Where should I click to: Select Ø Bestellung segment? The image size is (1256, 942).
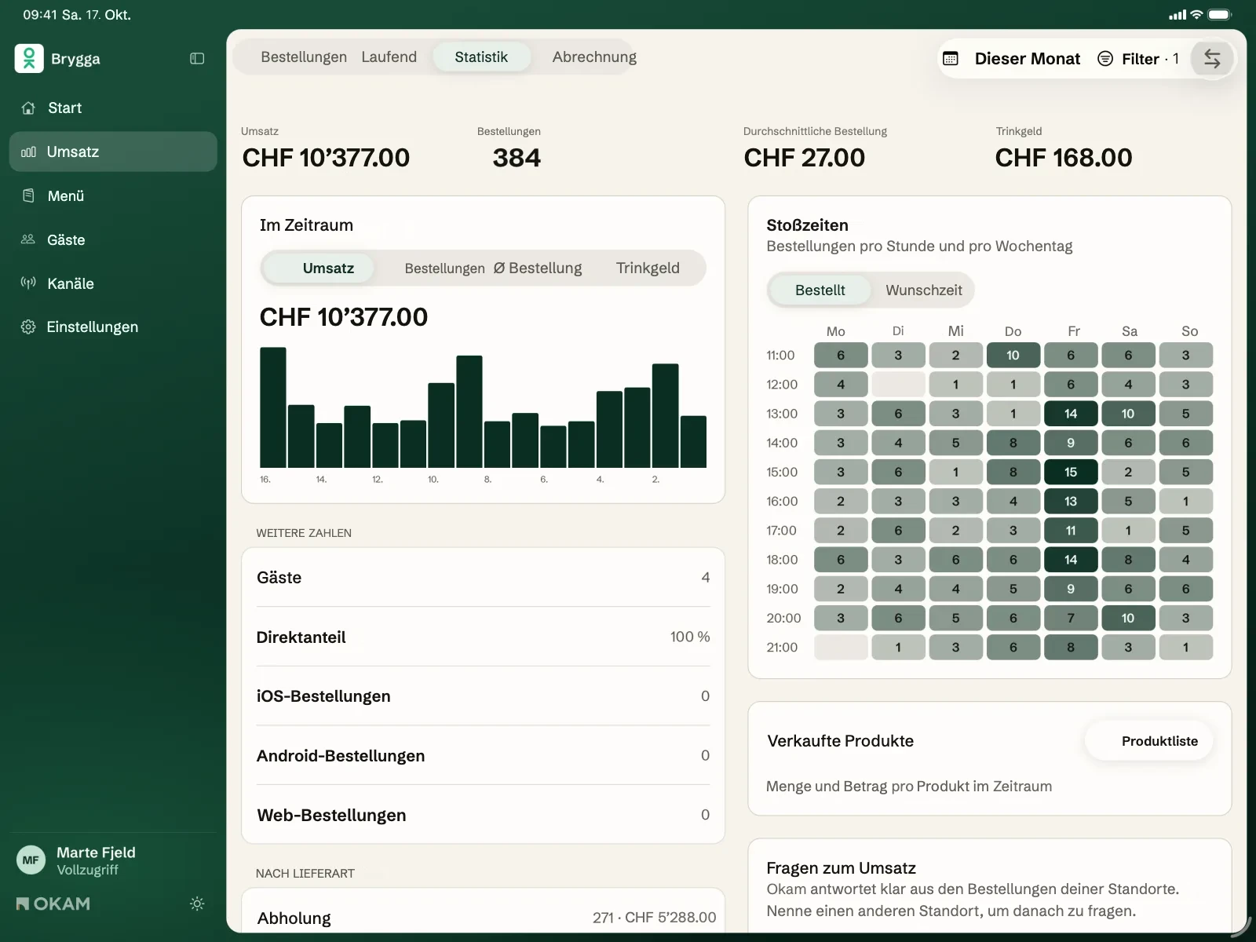pos(538,268)
